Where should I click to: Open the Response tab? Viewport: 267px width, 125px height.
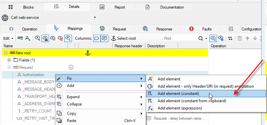click(x=157, y=29)
